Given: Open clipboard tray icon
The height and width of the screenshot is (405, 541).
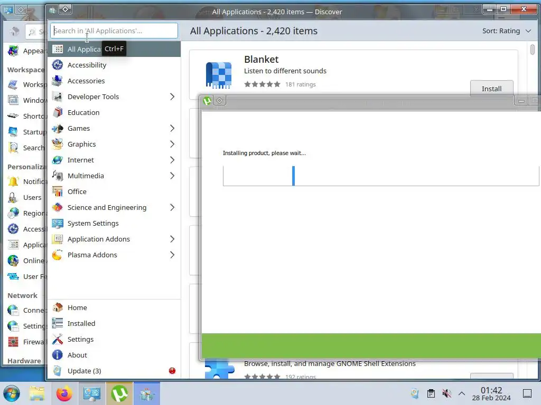Looking at the screenshot, I should click(x=431, y=393).
